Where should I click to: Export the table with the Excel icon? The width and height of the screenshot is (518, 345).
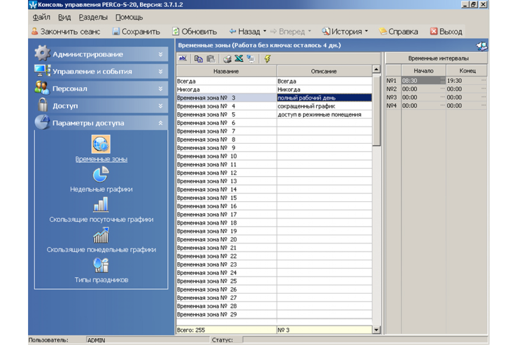click(x=239, y=59)
